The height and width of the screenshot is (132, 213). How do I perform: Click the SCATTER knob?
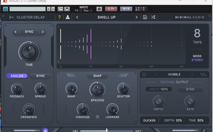[x=123, y=88]
